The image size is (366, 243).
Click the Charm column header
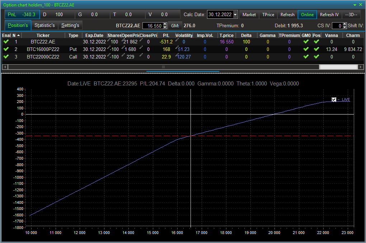tap(353, 35)
